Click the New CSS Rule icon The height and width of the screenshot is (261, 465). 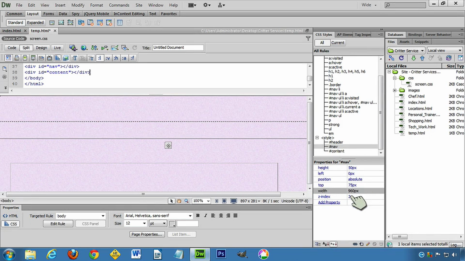(361, 244)
